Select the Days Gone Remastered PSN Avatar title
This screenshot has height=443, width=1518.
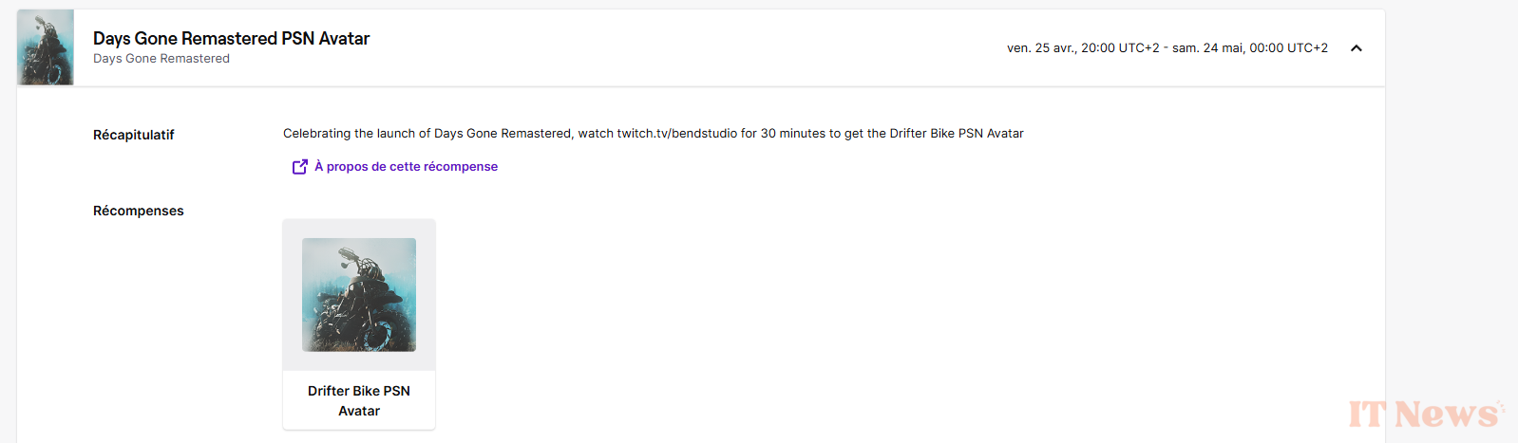point(231,39)
